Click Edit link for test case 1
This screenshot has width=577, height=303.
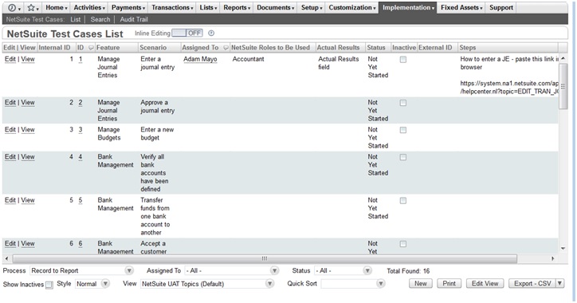coord(10,59)
